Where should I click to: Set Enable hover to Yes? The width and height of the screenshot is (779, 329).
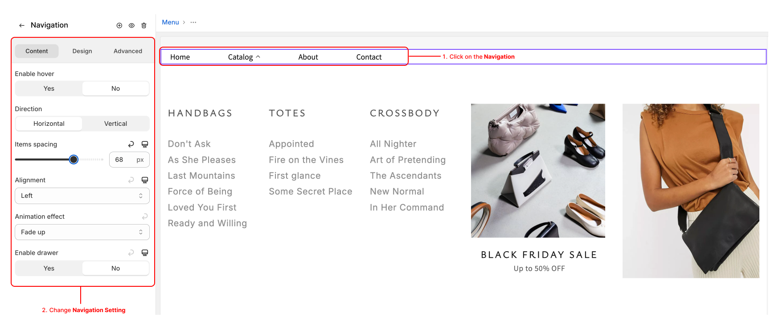49,88
